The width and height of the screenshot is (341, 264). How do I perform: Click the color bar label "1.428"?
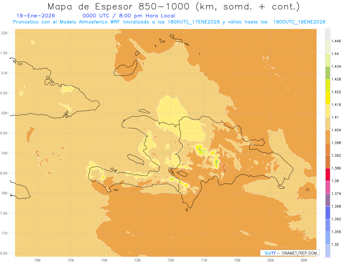tap(336, 79)
